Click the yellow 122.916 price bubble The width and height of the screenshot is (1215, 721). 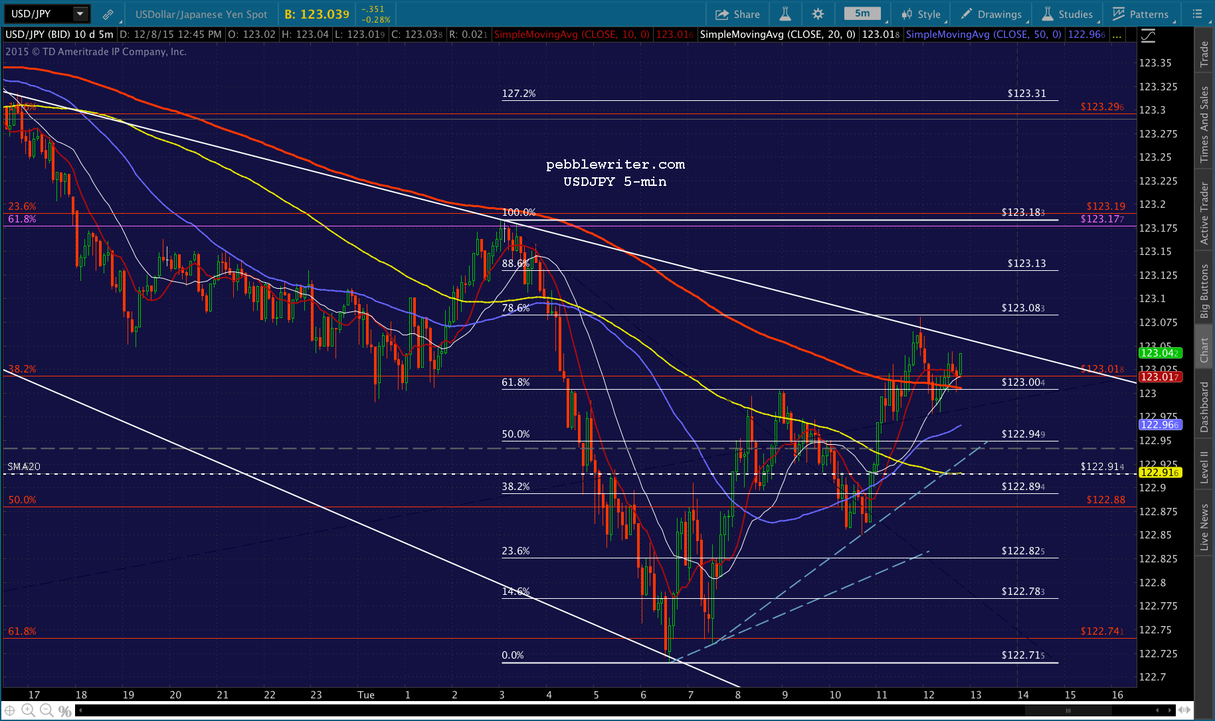click(1160, 472)
